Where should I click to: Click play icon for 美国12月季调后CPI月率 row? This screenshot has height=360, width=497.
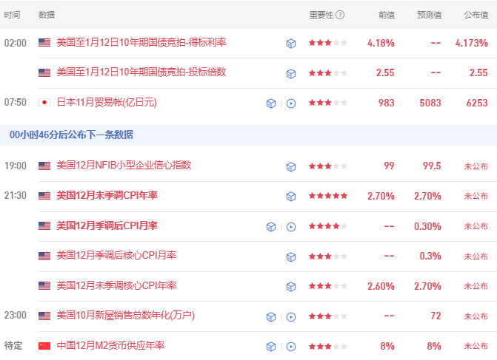click(x=291, y=227)
